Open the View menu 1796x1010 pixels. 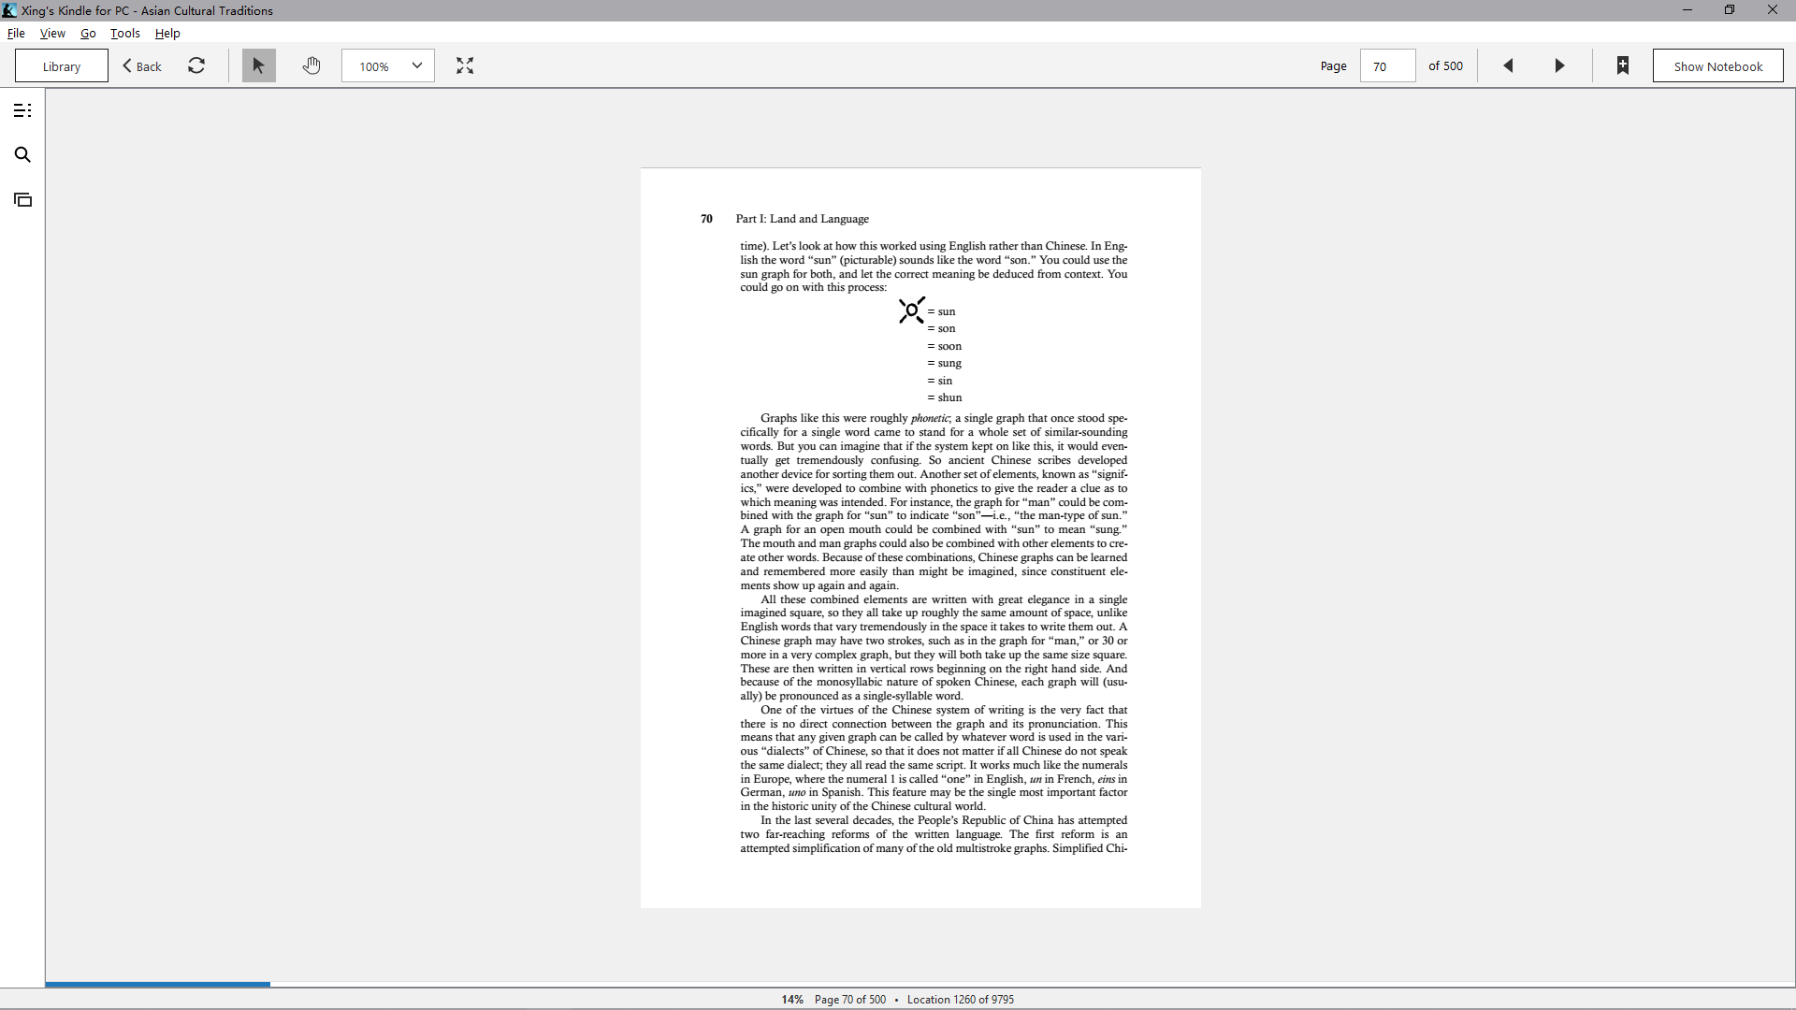click(52, 33)
